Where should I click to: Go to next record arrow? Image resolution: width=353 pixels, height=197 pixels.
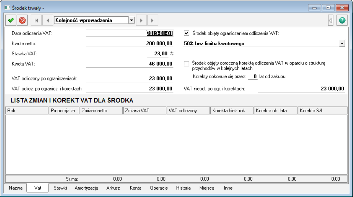click(x=141, y=20)
